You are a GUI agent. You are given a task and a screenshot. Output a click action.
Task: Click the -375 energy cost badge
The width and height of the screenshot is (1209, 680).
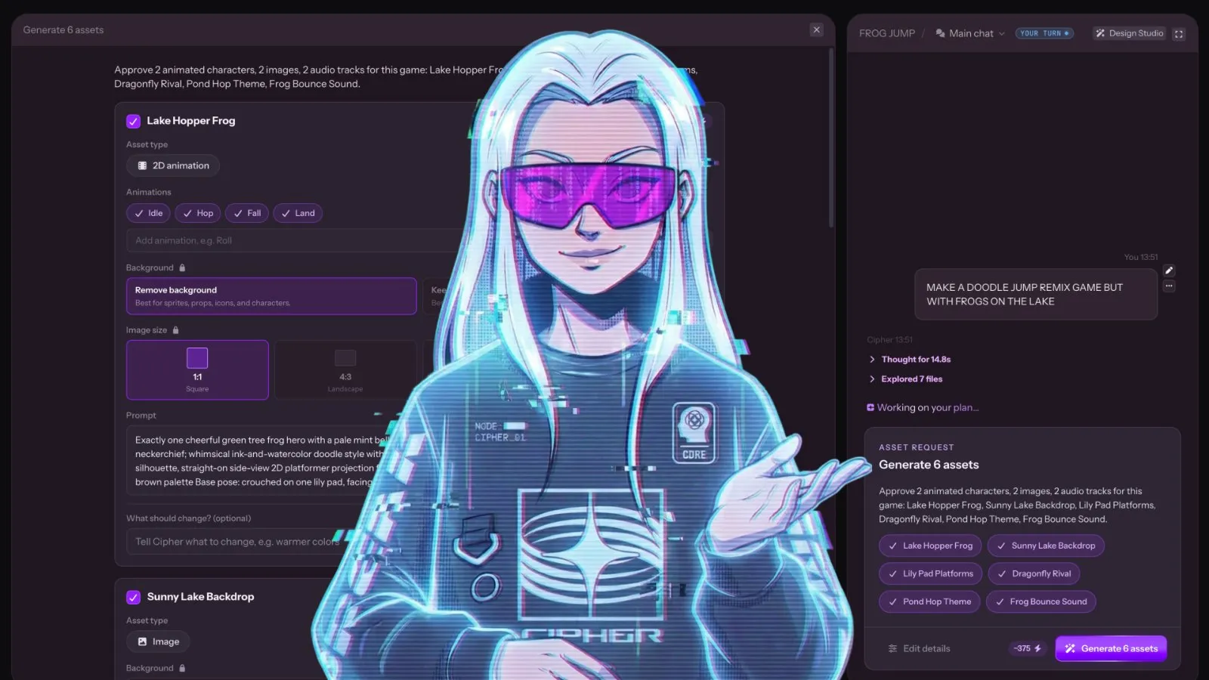(x=1028, y=648)
